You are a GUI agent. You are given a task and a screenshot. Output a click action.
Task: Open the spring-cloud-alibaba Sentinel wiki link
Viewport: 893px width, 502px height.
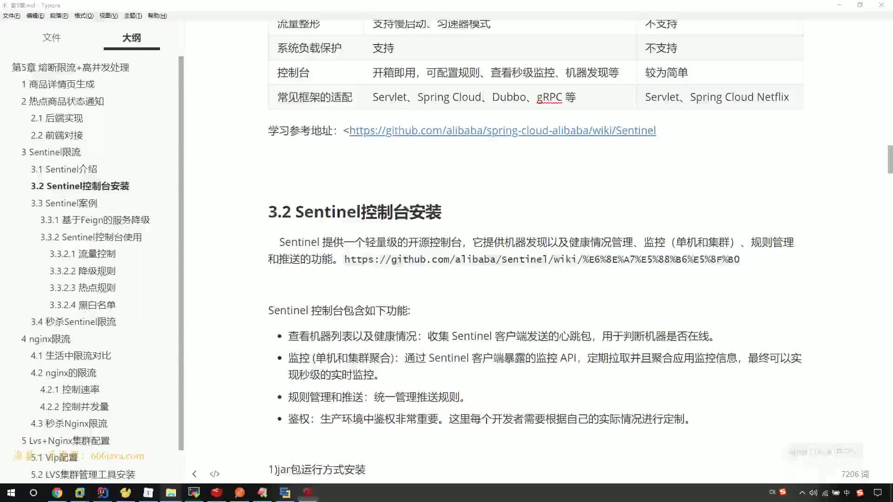[x=502, y=131]
